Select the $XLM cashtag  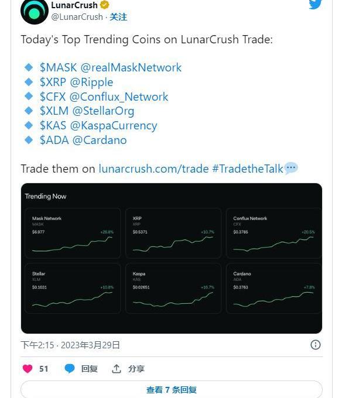54,111
